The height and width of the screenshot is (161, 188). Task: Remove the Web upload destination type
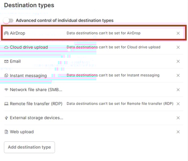click(178, 132)
